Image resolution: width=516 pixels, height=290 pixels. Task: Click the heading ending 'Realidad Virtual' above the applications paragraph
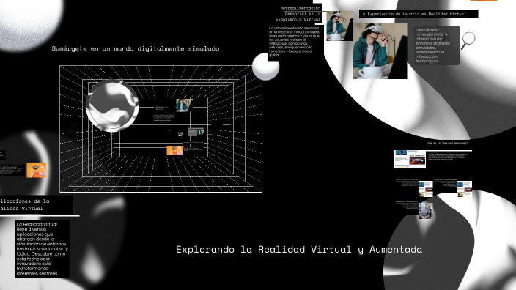click(x=25, y=205)
